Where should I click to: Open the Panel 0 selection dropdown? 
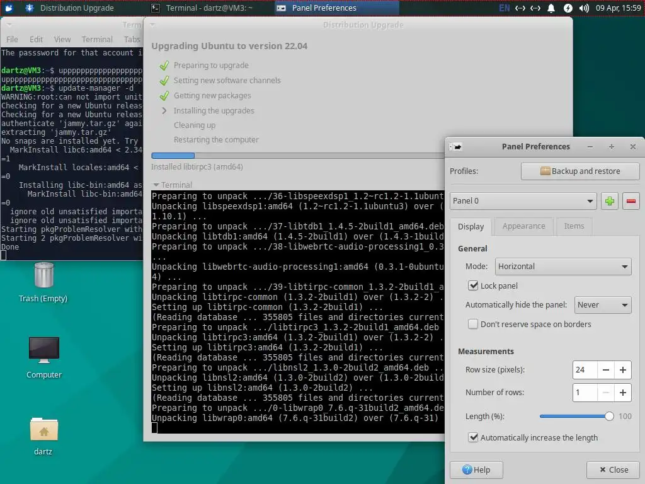(x=523, y=201)
